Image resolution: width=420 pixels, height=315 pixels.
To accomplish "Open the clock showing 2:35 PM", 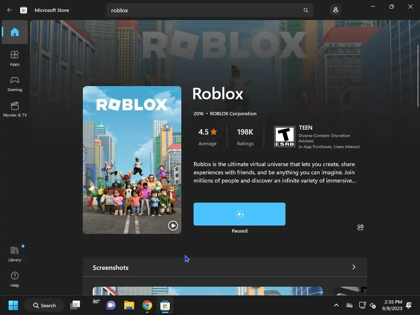I will pos(393,305).
